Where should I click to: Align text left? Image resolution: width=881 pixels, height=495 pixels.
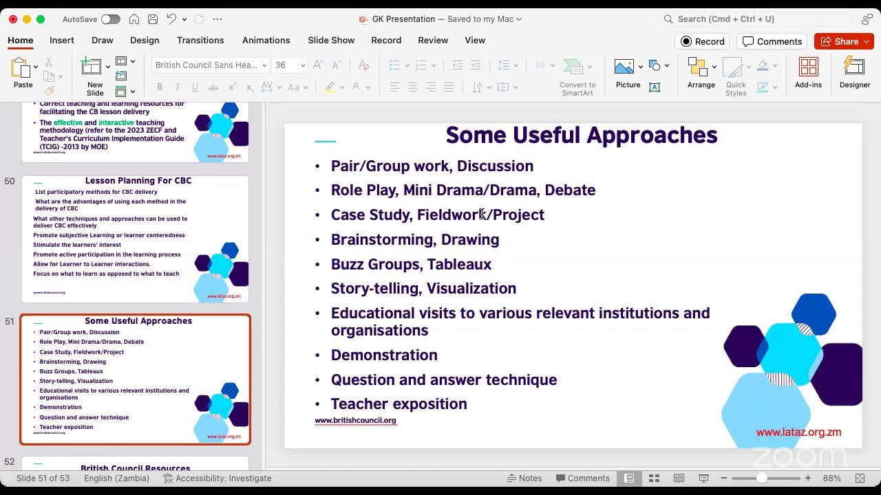point(394,87)
